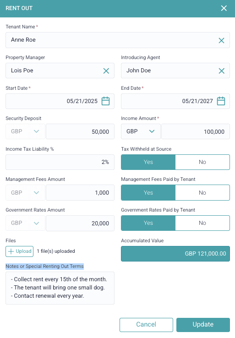This screenshot has height=338, width=235.
Task: Edit the Income Tax Liability percentage field
Action: [60, 162]
